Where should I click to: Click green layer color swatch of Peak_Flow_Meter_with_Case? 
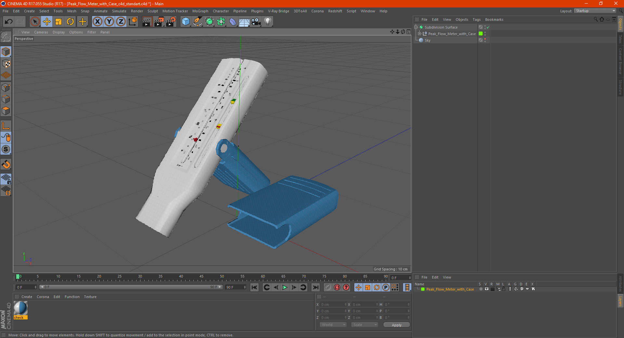(x=481, y=33)
